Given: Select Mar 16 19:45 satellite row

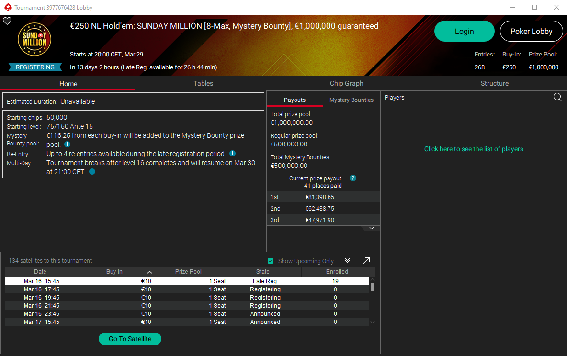Looking at the screenshot, I should pyautogui.click(x=187, y=298).
